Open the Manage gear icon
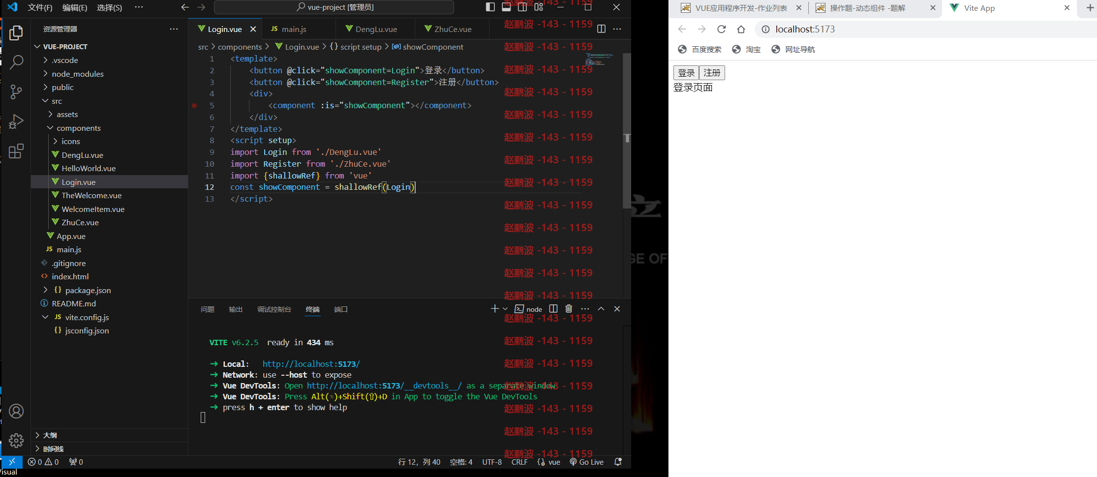Image resolution: width=1097 pixels, height=477 pixels. (x=16, y=440)
